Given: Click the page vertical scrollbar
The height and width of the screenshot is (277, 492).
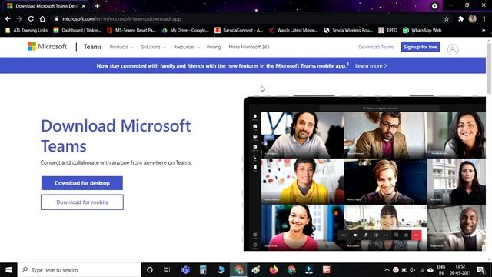Looking at the screenshot, I should [489, 68].
